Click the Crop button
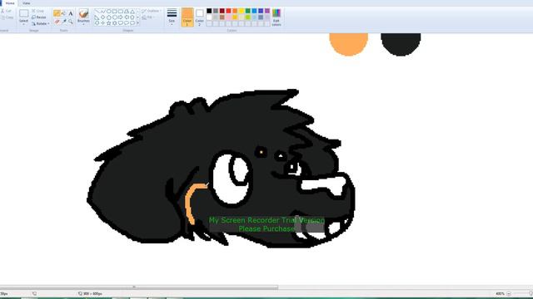The image size is (533, 299). click(37, 11)
